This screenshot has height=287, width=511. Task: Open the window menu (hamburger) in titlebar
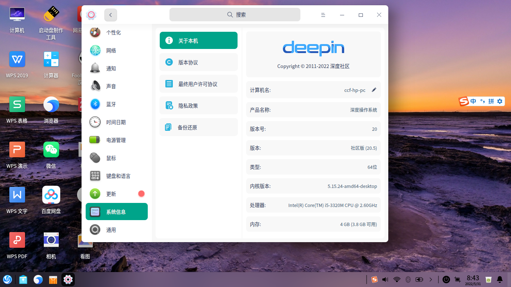click(x=323, y=15)
